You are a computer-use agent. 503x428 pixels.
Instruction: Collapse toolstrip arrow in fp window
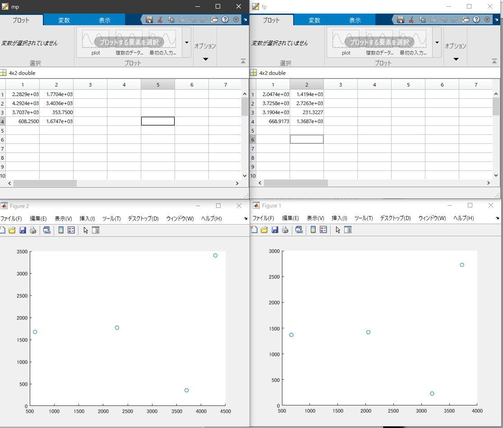[x=494, y=61]
